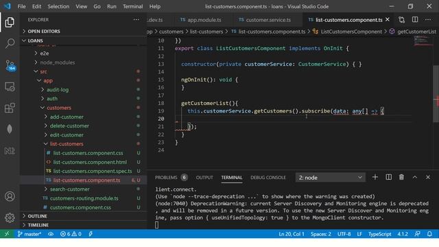Click the Explorer more actions ellipsis
Image resolution: width=439 pixels, height=247 pixels.
(137, 20)
